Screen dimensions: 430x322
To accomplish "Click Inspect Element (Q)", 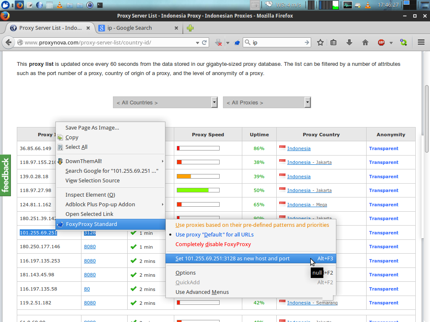I will point(110,195).
